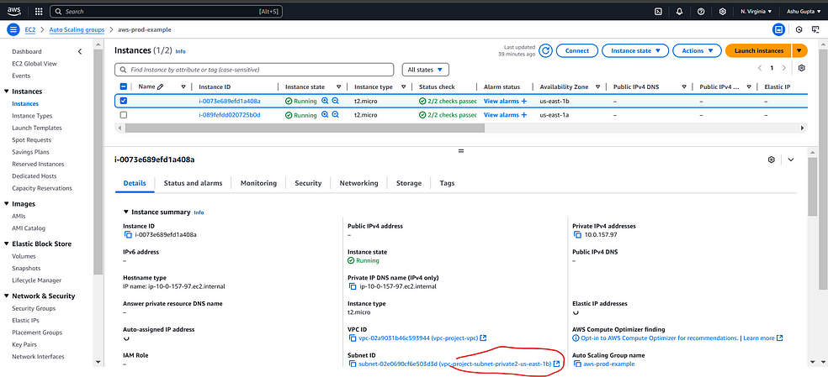The image size is (828, 377).
Task: Open the aws-prod-example Auto Scaling group link
Action: [x=608, y=364]
